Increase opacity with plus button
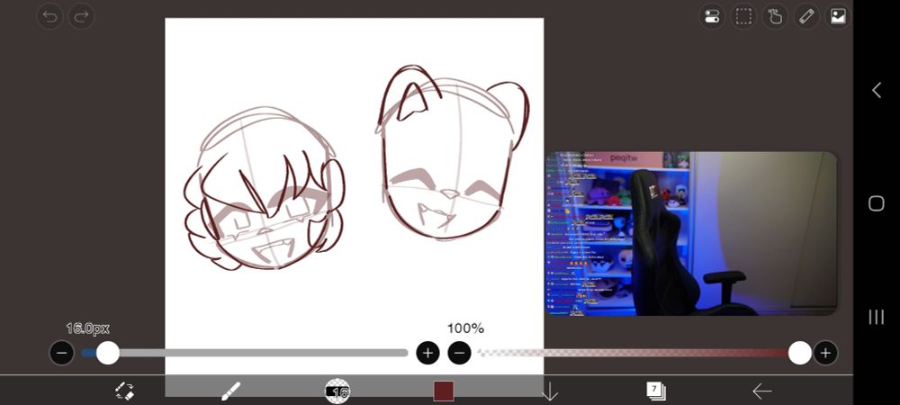900x405 pixels. click(x=825, y=353)
